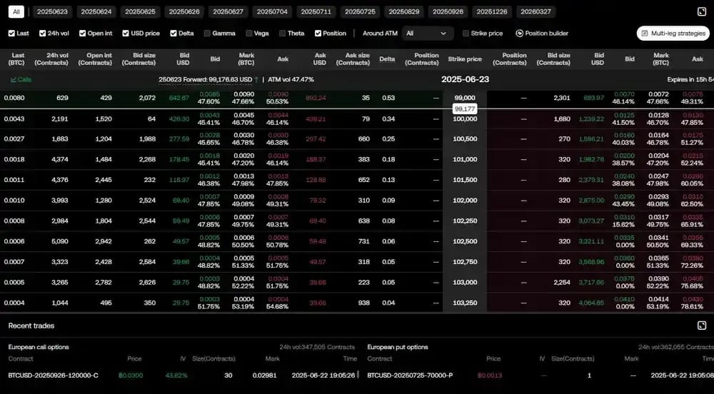Open Multi-leg strategies
The width and height of the screenshot is (714, 394).
point(673,34)
